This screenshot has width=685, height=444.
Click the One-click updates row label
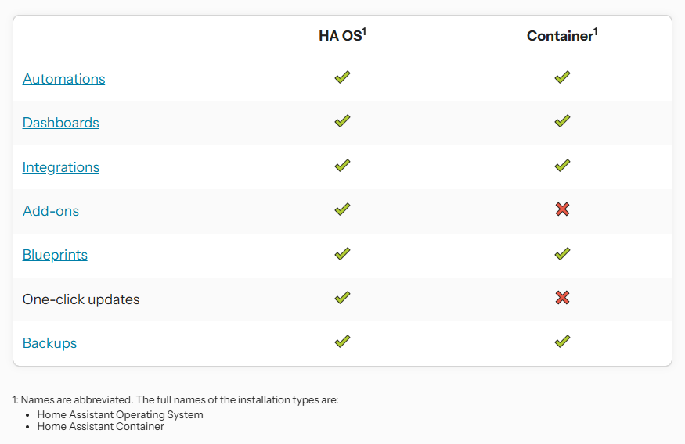coord(81,299)
